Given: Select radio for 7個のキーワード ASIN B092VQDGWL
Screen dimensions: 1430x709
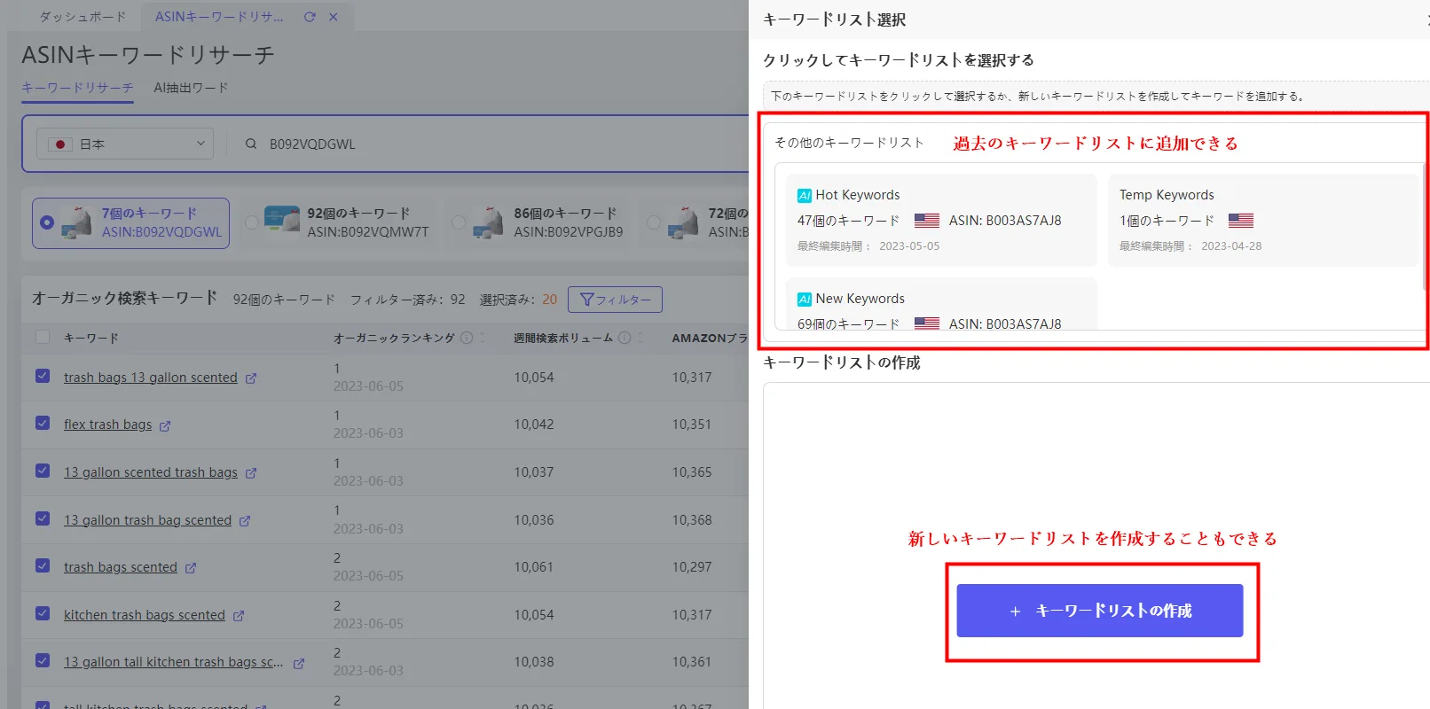Looking at the screenshot, I should click(x=47, y=222).
